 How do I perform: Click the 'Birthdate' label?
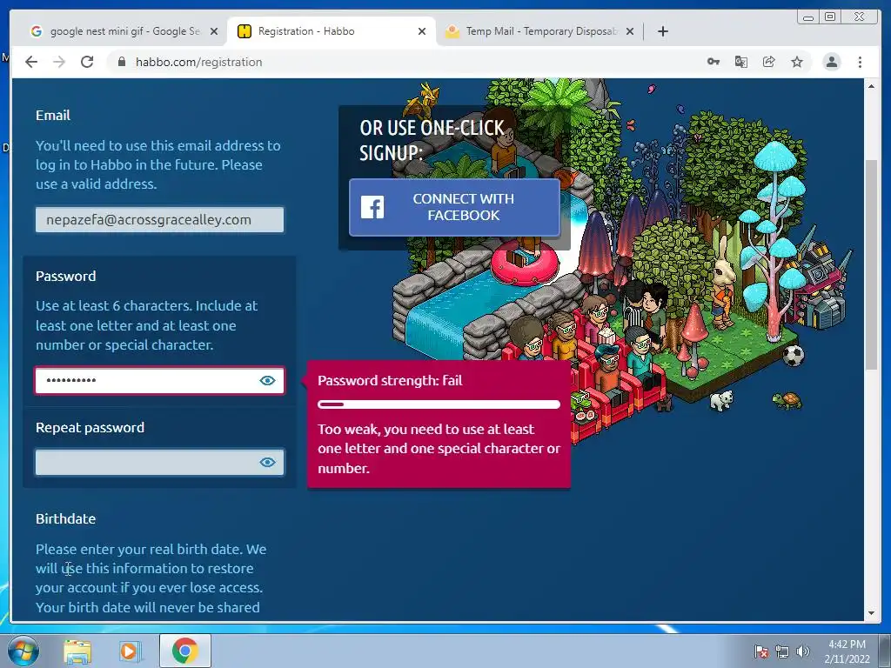coord(66,518)
